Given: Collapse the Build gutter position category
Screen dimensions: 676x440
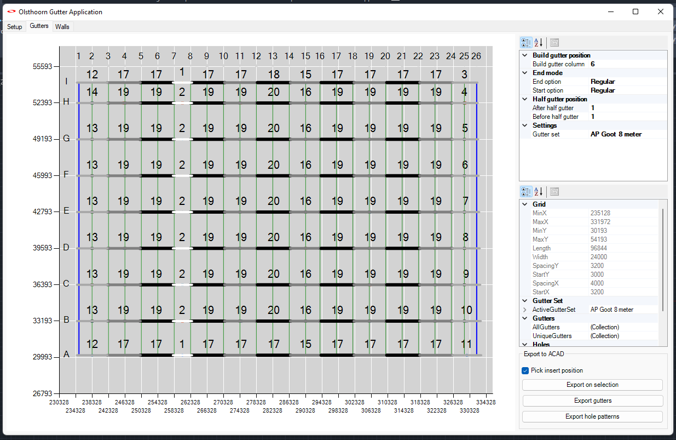Looking at the screenshot, I should 524,55.
